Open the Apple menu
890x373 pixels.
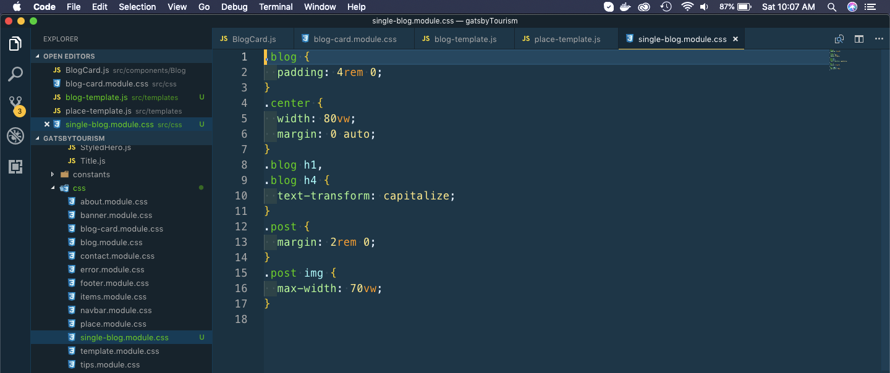coord(17,7)
